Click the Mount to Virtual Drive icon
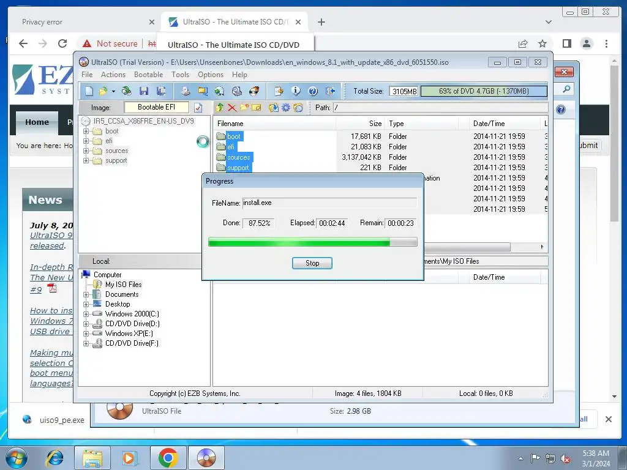 pos(237,91)
